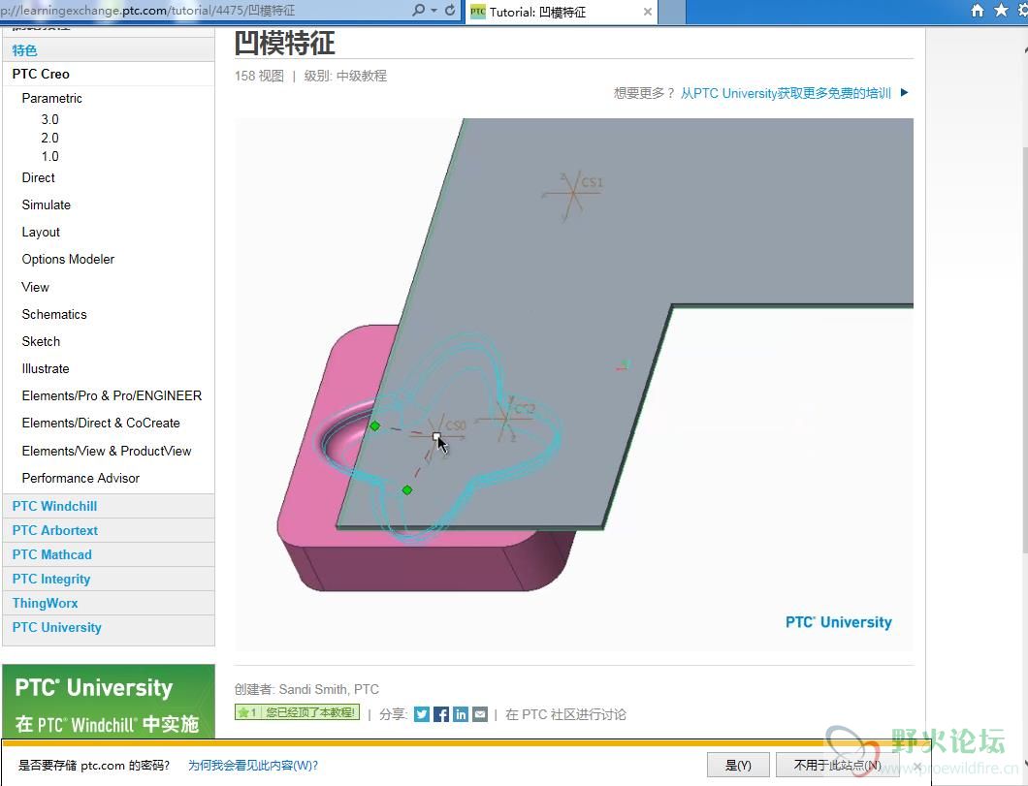Open favorites star icon
This screenshot has width=1028, height=786.
point(1001,11)
